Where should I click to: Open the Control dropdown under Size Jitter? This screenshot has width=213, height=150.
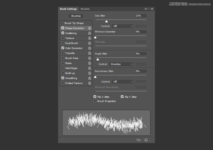(x=123, y=26)
